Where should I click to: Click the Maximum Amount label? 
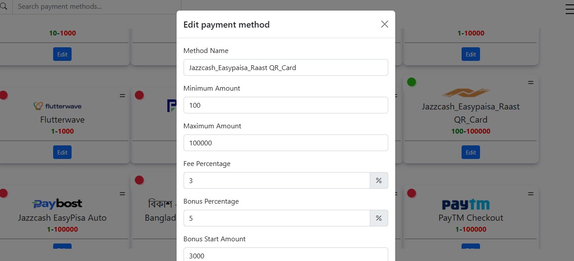[213, 126]
